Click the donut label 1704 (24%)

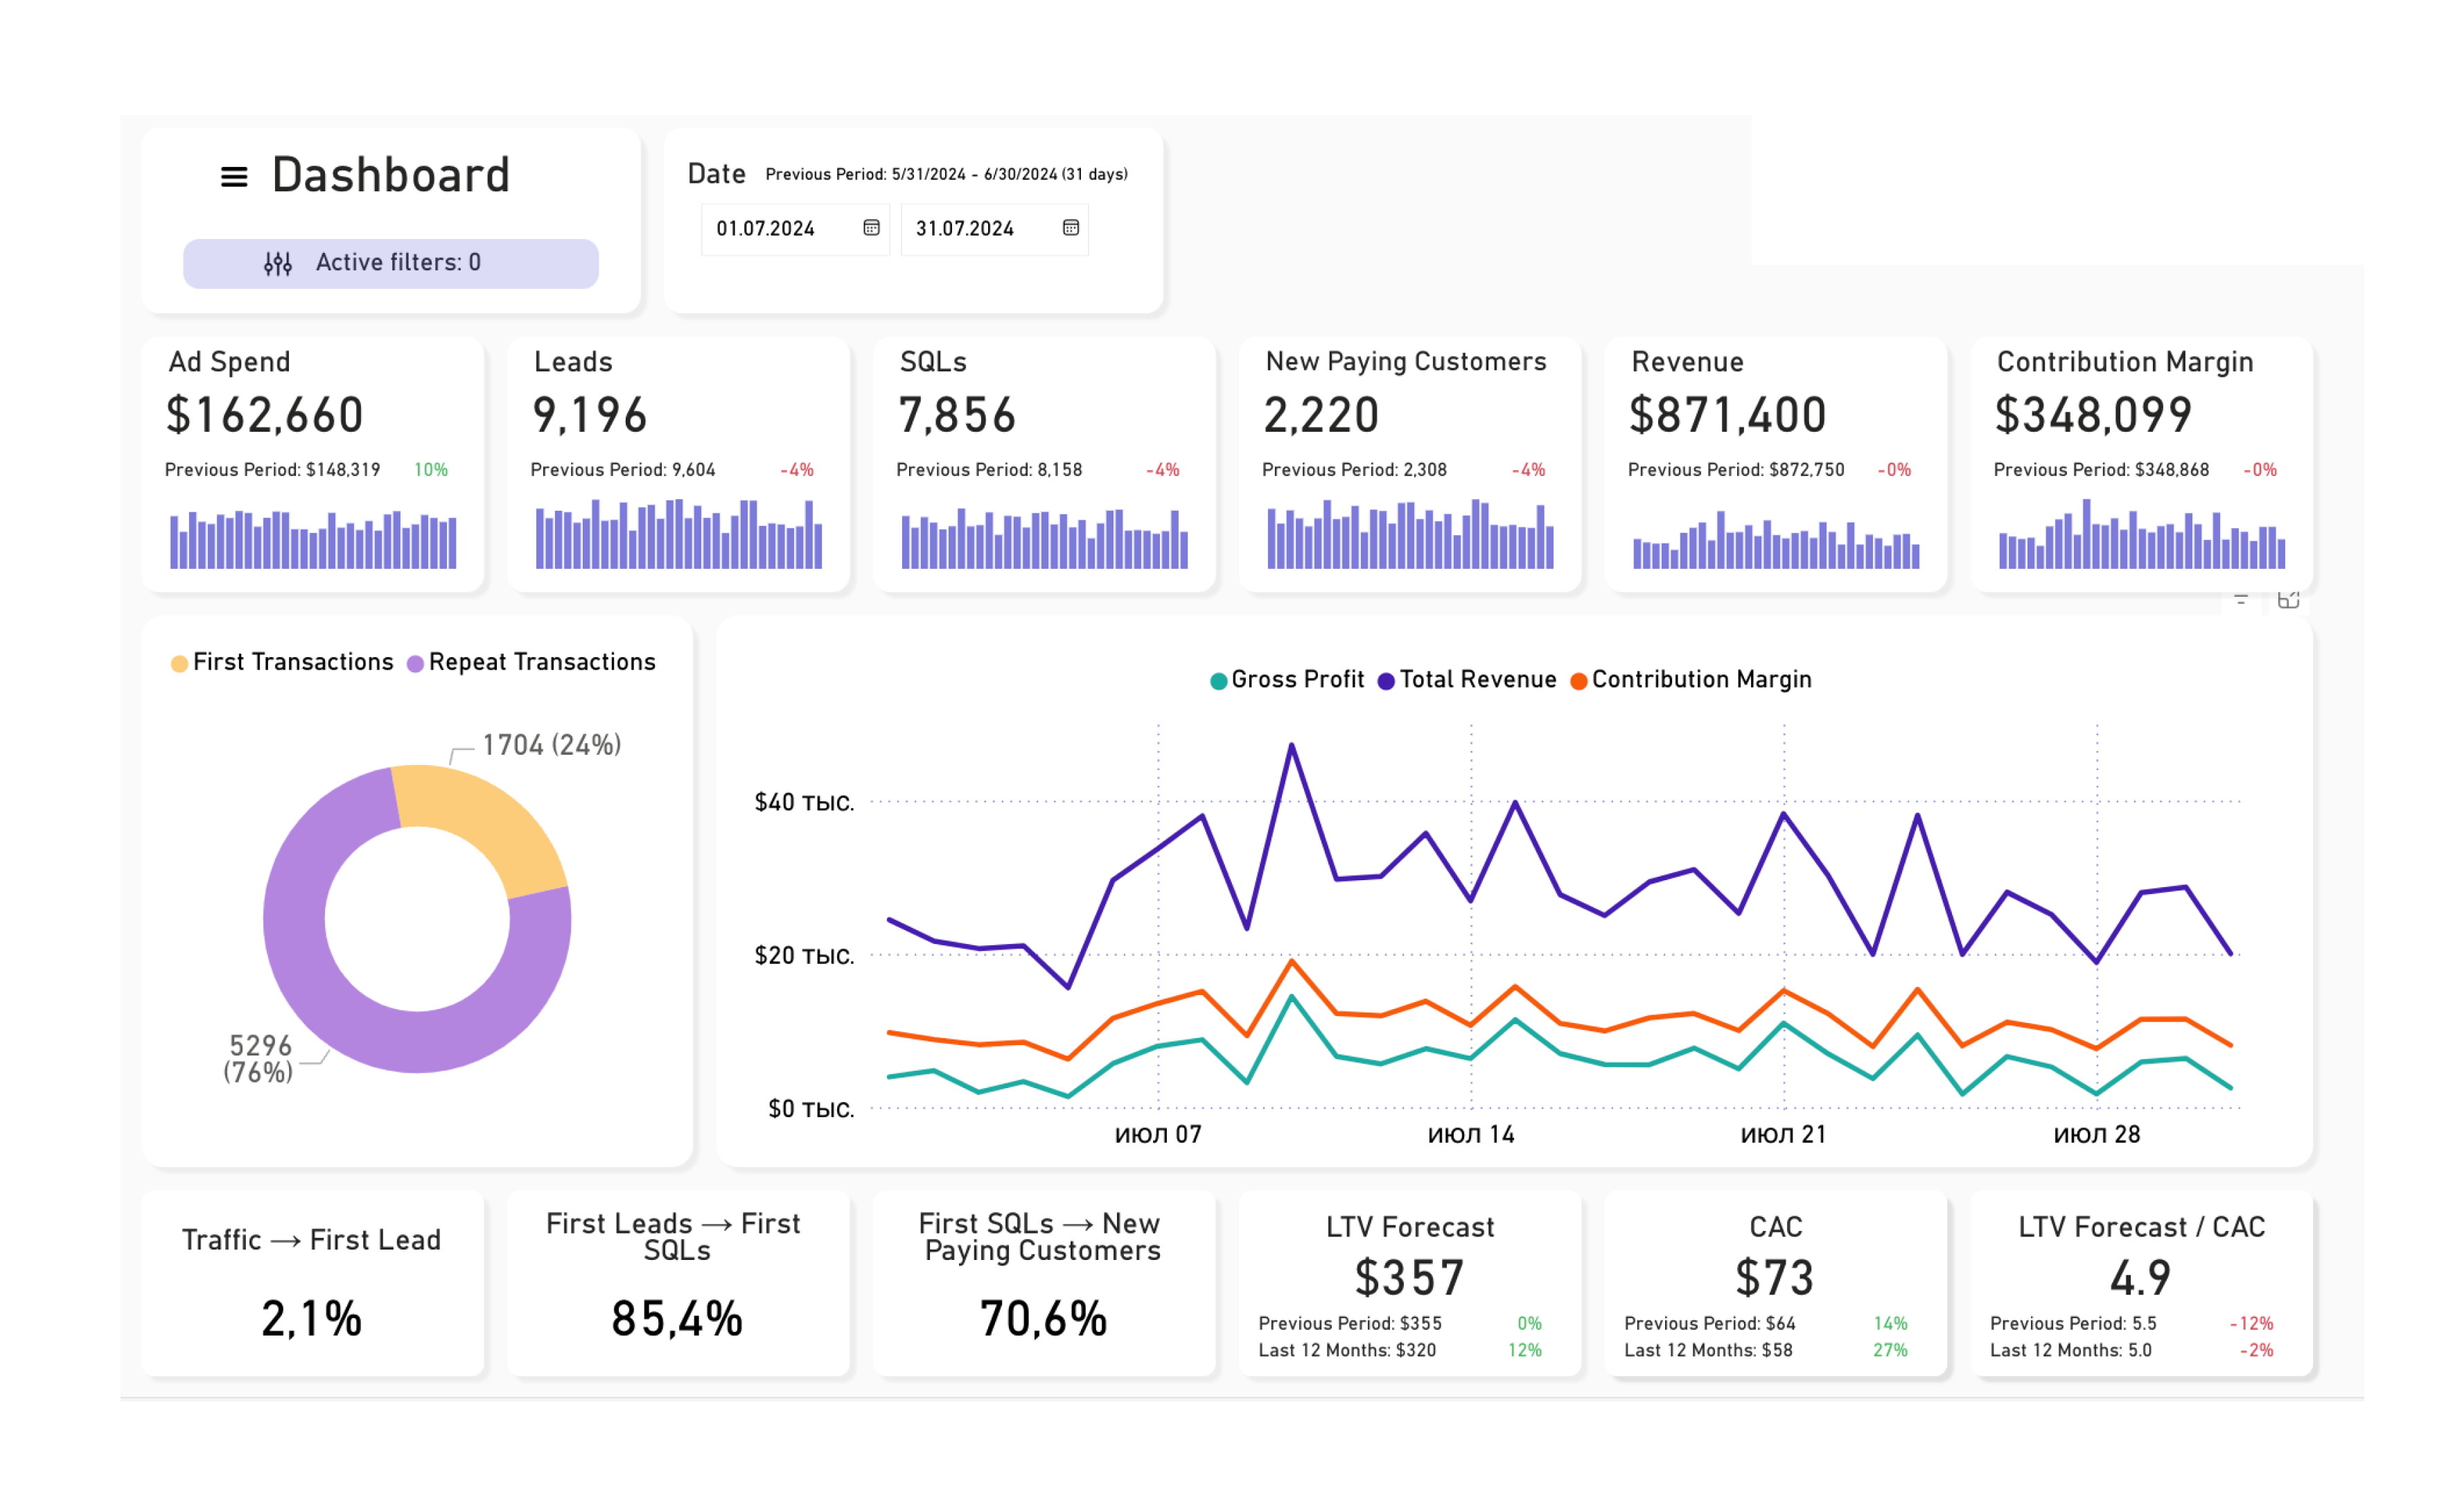tap(551, 745)
